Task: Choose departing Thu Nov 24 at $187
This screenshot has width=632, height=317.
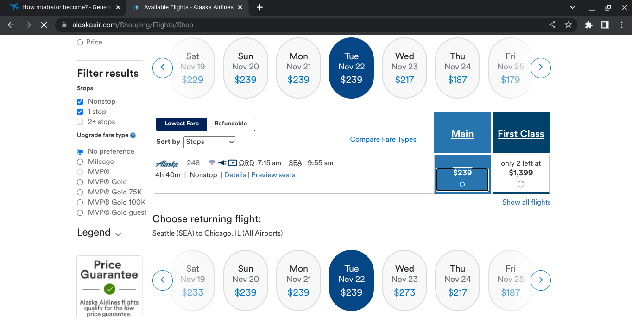Action: [x=457, y=68]
